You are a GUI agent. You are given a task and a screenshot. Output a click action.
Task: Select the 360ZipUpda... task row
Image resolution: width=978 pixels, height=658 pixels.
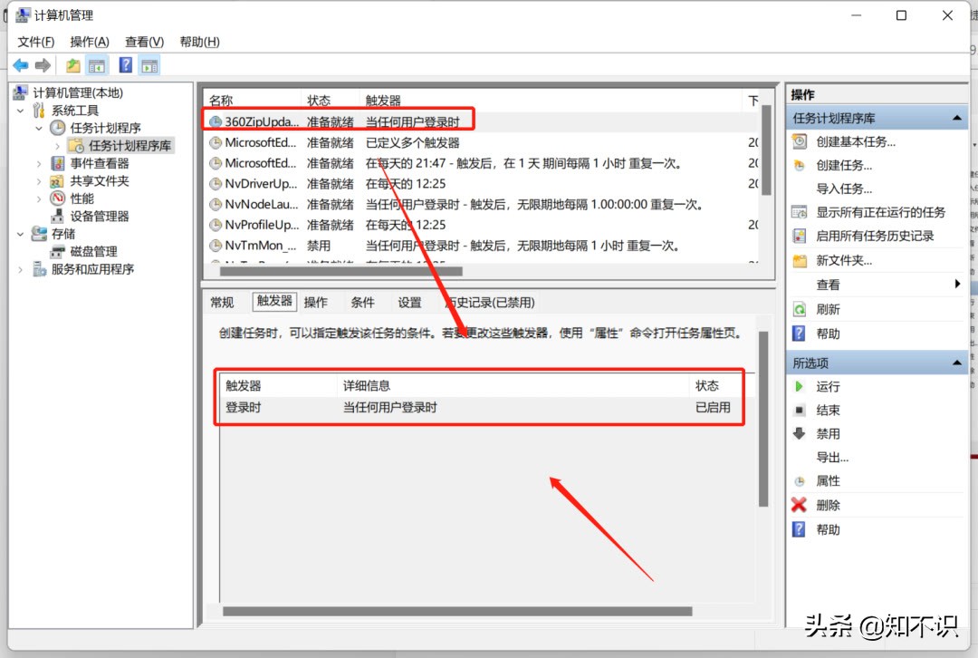pos(481,121)
